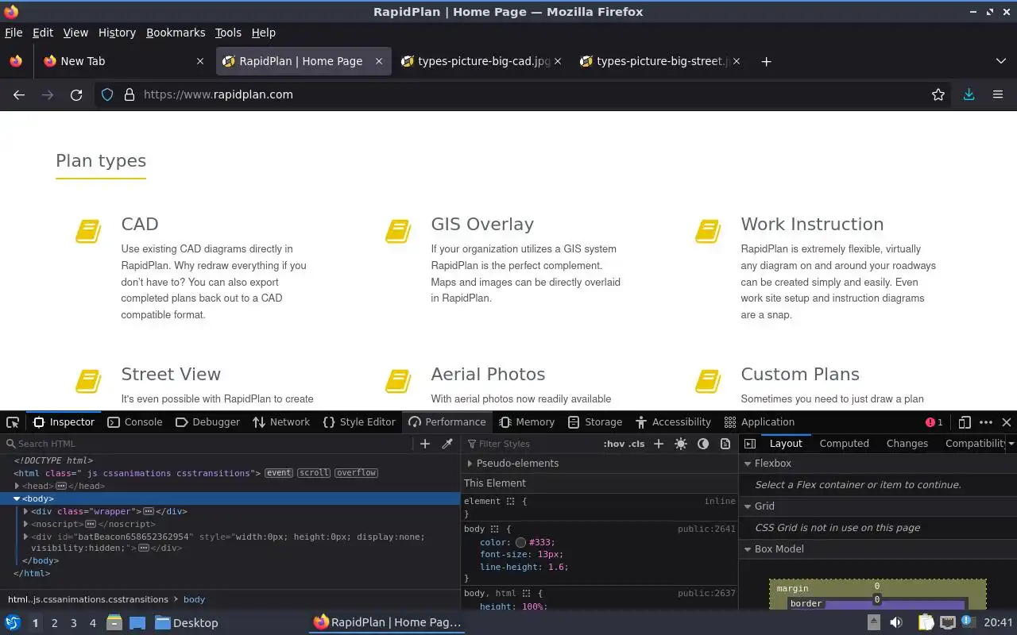This screenshot has width=1017, height=635.
Task: Toggle the .cls classes panel
Action: coord(636,444)
